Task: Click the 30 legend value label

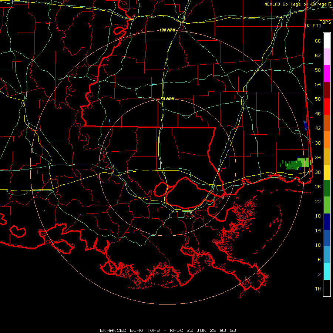Action: (x=318, y=172)
